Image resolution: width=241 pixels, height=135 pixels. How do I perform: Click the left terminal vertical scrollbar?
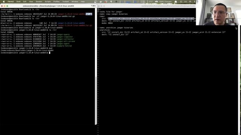(x=96, y=100)
